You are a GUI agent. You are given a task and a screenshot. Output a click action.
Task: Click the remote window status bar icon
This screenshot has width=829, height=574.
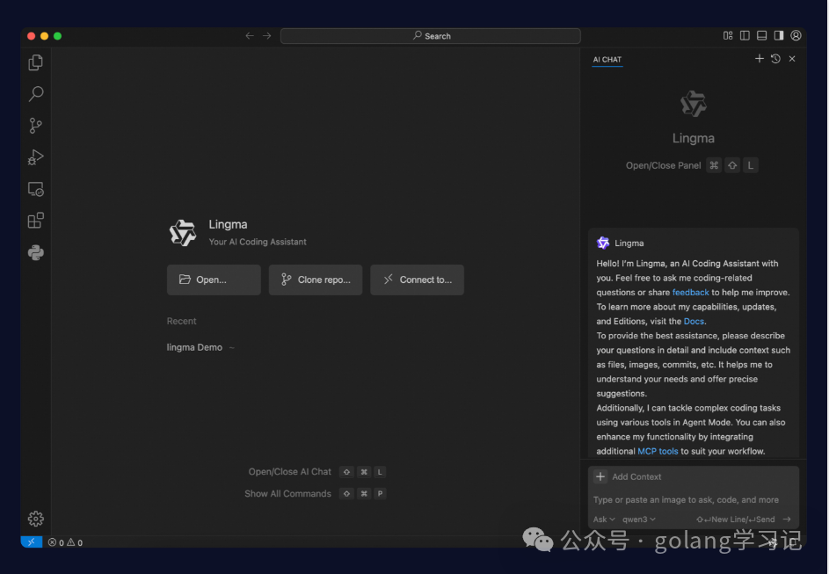(31, 541)
